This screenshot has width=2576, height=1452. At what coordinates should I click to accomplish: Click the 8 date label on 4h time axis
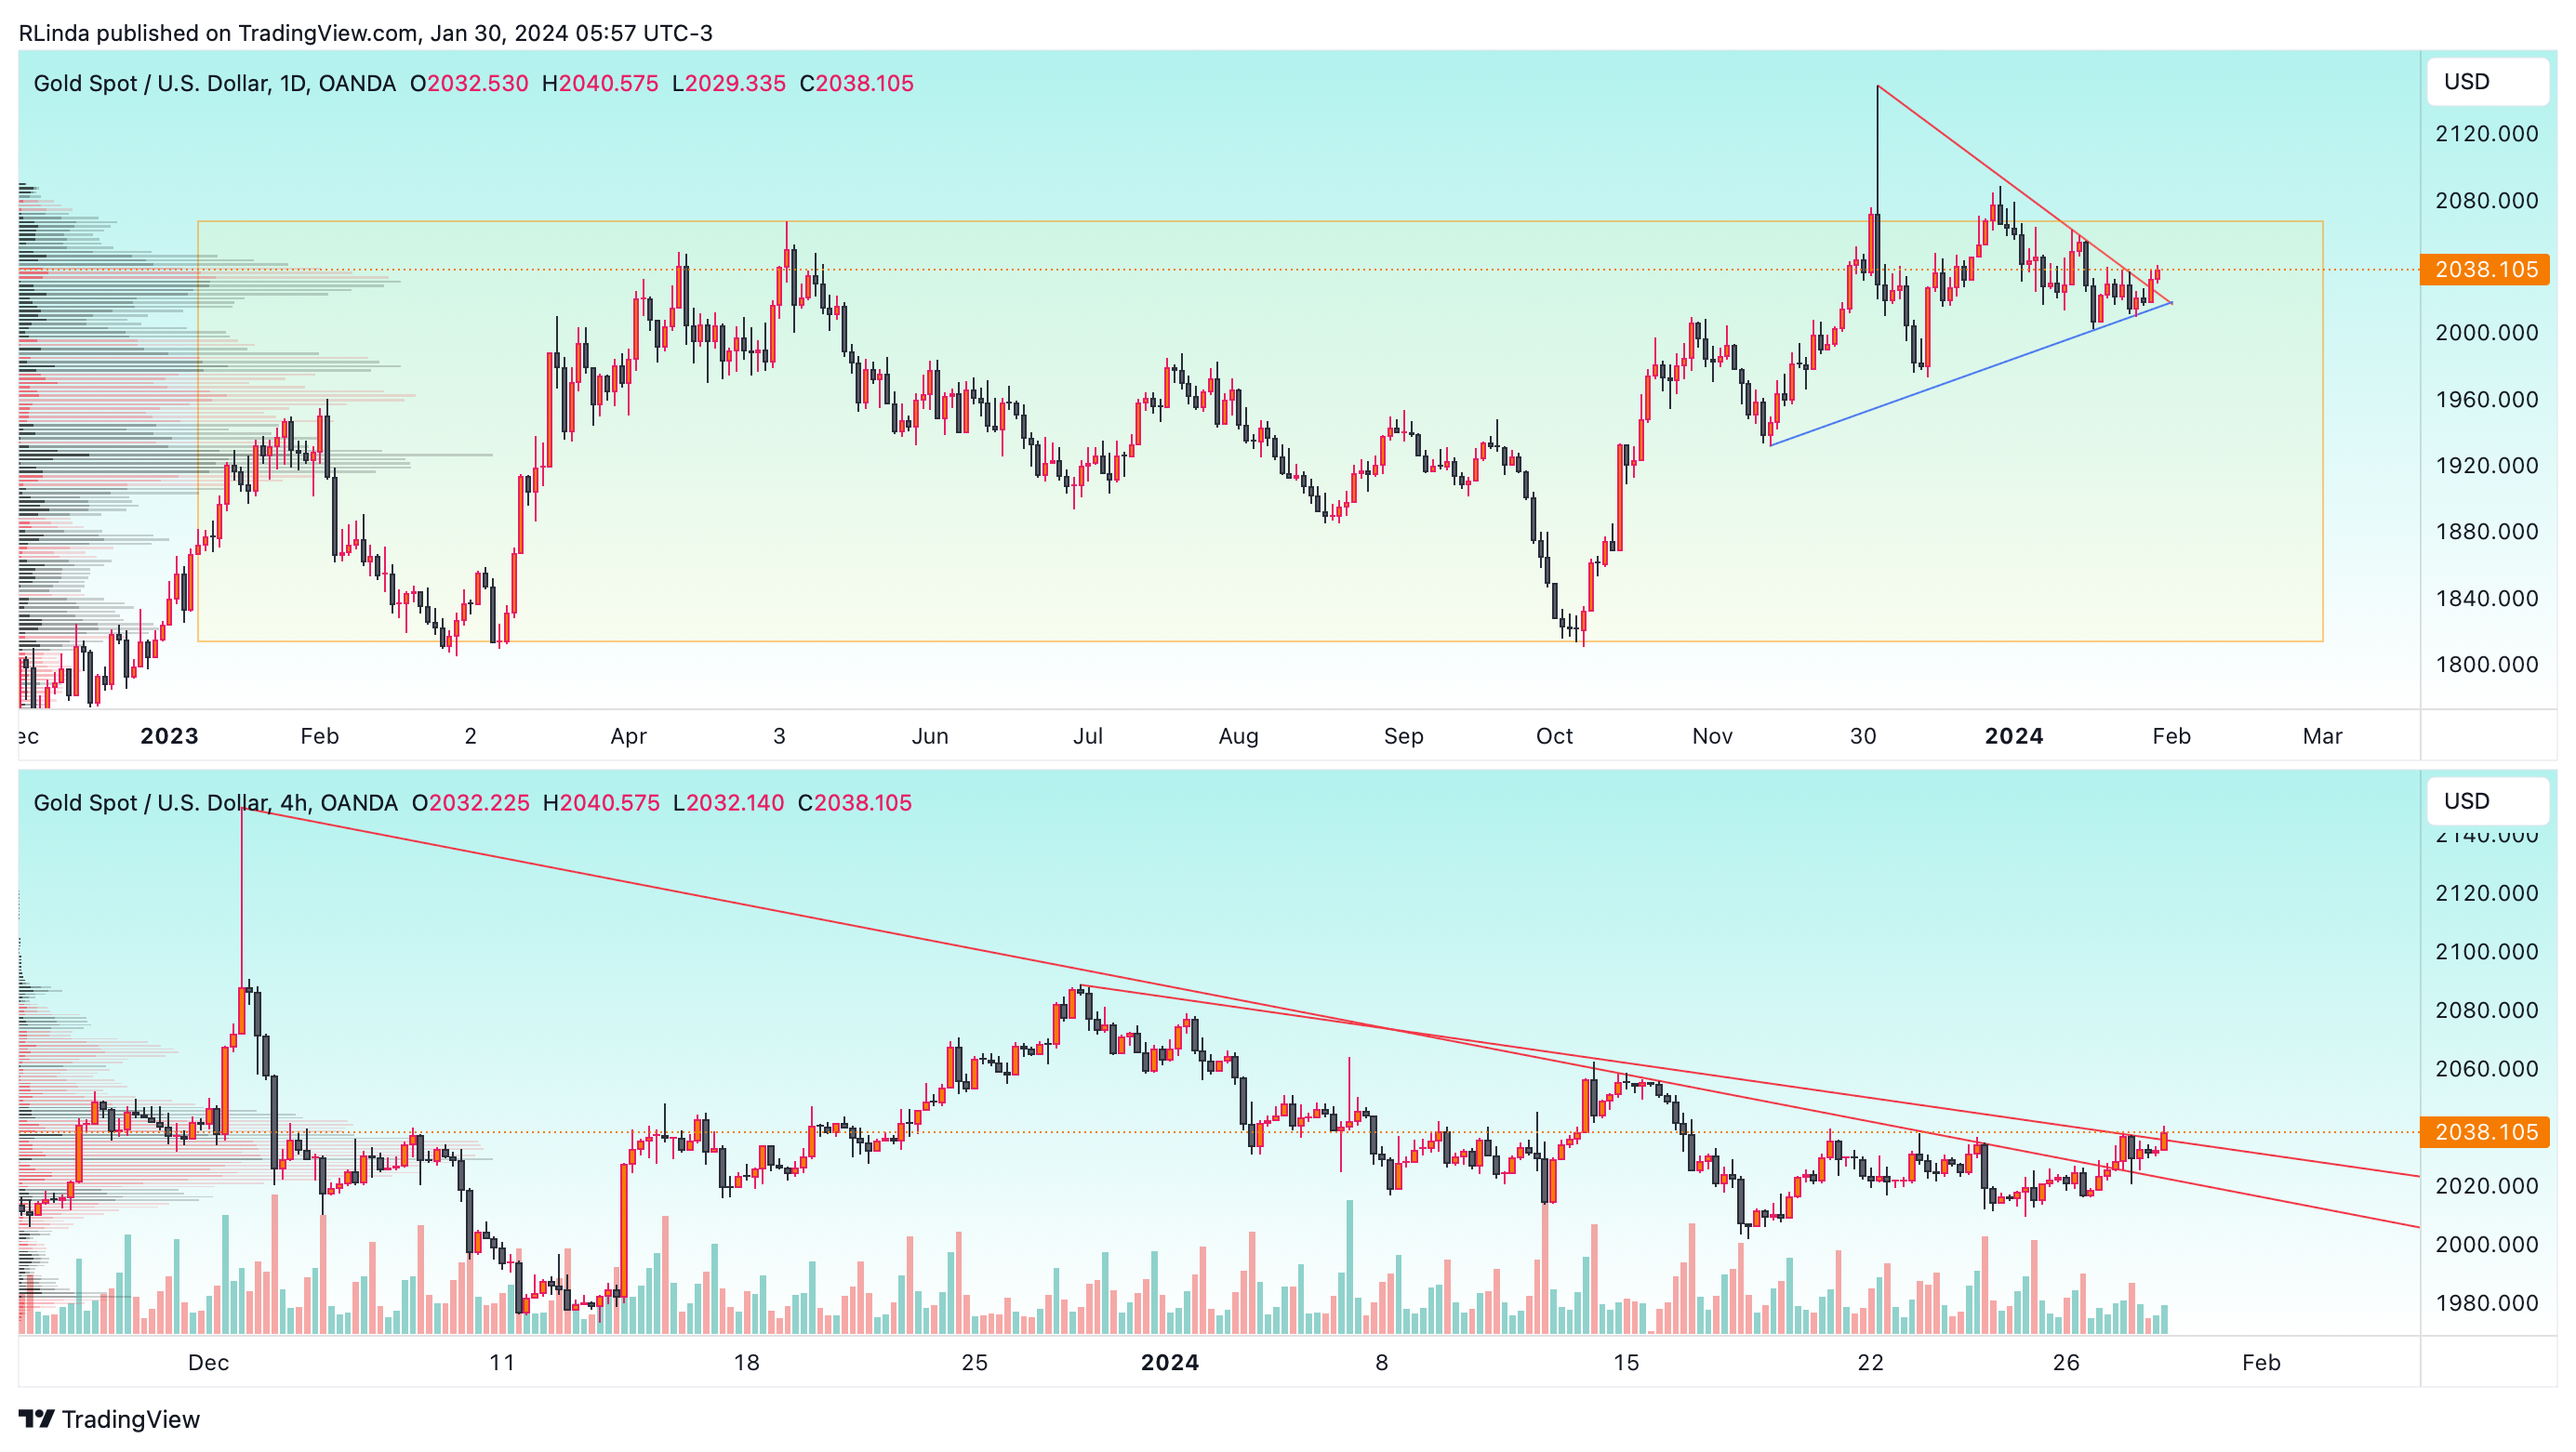1382,1363
